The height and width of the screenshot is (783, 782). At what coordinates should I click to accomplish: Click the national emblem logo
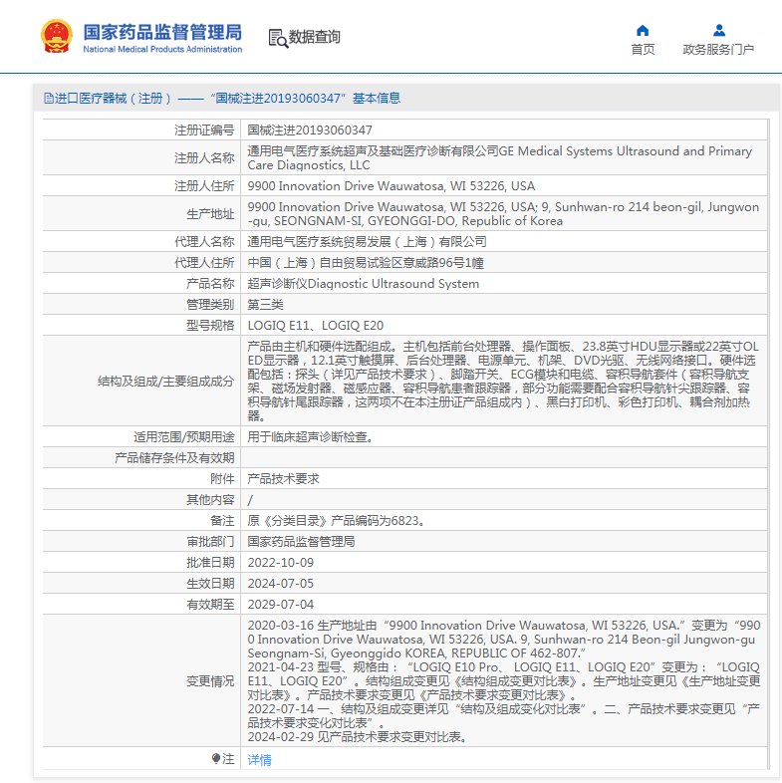[57, 36]
